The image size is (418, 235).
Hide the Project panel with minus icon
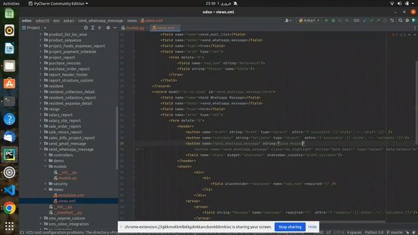tap(115, 27)
